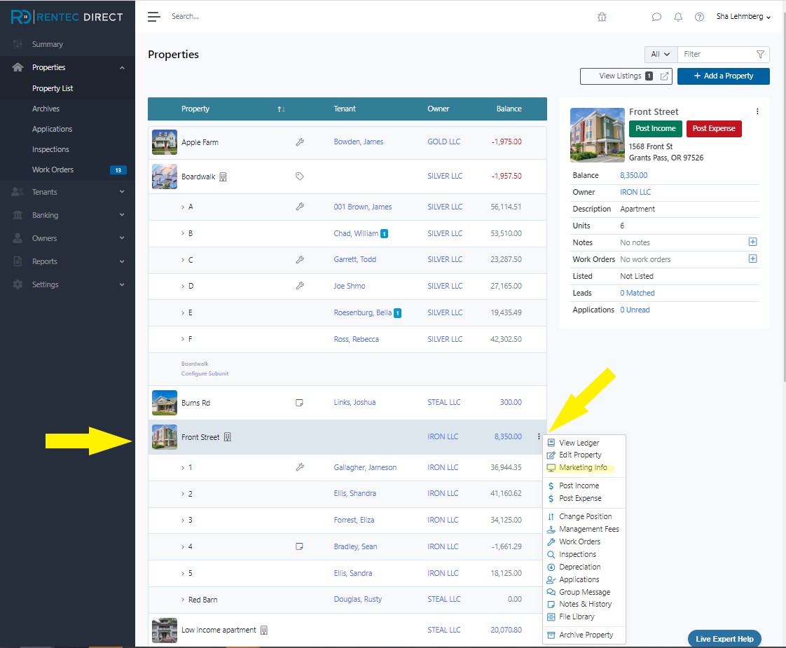The image size is (786, 648).
Task: Click the Rentec Direct logo
Action: 67,17
